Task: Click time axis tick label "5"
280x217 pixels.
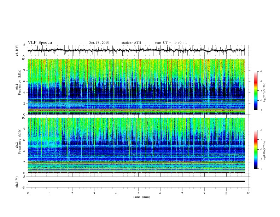Action: 138,193
